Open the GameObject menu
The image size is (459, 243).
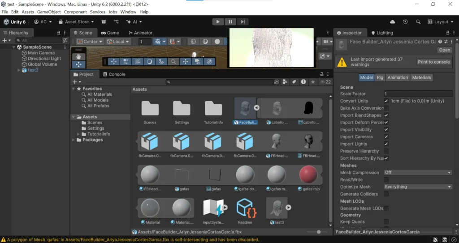click(48, 12)
